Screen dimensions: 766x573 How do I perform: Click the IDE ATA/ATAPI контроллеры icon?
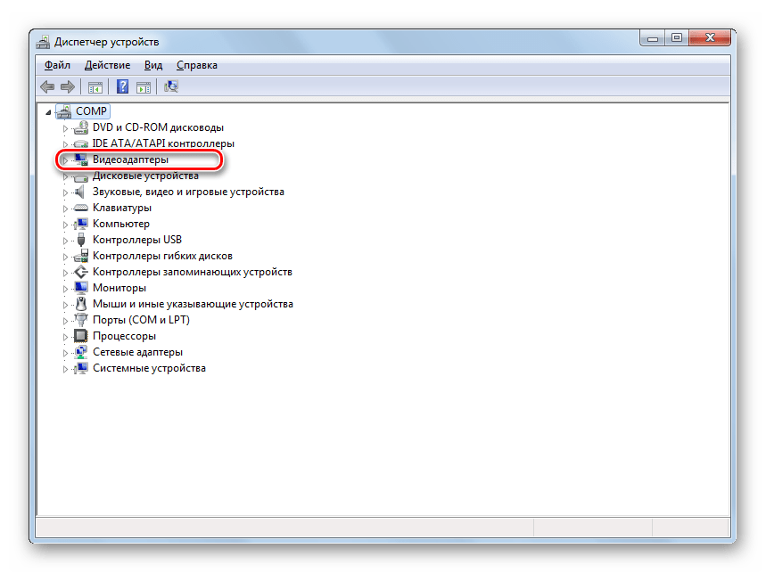tap(81, 144)
